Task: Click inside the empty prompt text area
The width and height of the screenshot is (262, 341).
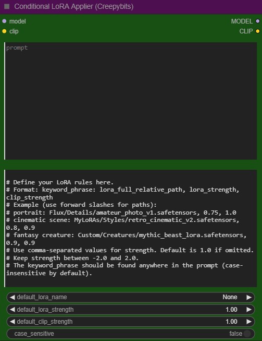Action: click(131, 101)
